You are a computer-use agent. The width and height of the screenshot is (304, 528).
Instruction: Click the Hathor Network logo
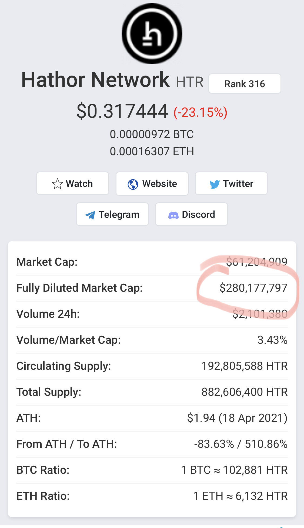click(x=152, y=34)
